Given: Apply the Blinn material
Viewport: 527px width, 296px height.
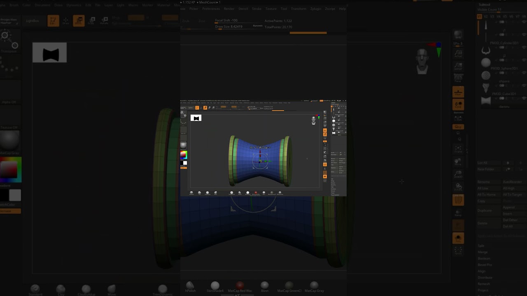Looking at the screenshot, I should [265, 287].
